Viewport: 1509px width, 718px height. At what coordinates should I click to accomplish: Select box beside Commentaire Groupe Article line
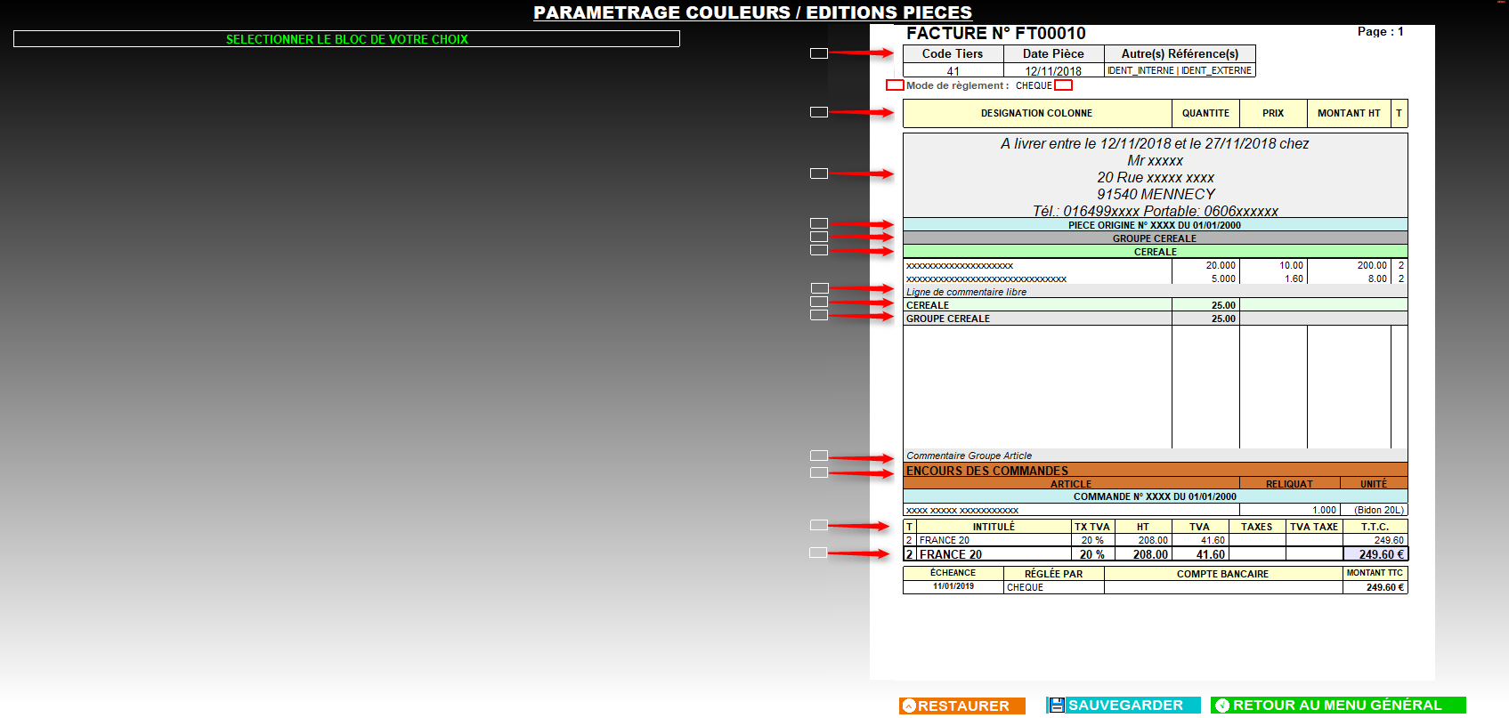point(819,456)
